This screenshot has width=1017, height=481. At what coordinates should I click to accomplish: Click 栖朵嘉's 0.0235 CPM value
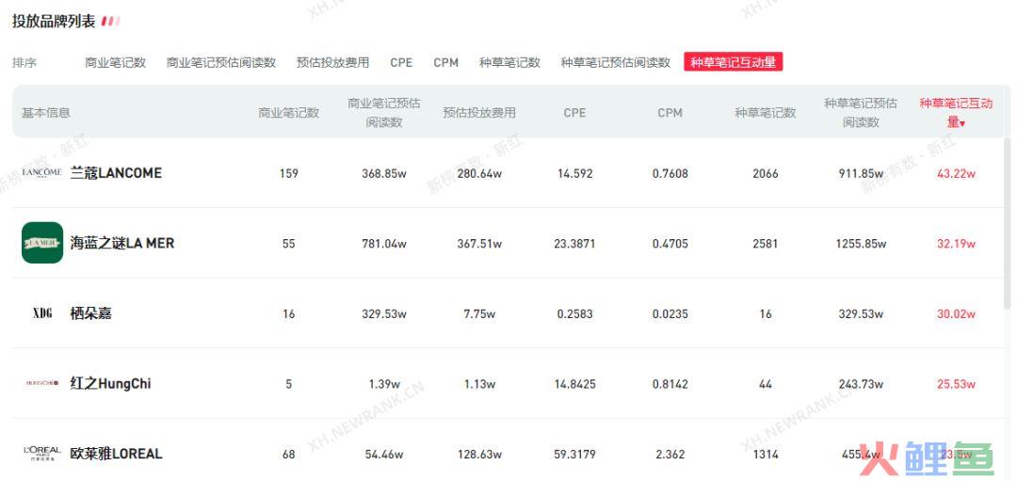coord(670,313)
